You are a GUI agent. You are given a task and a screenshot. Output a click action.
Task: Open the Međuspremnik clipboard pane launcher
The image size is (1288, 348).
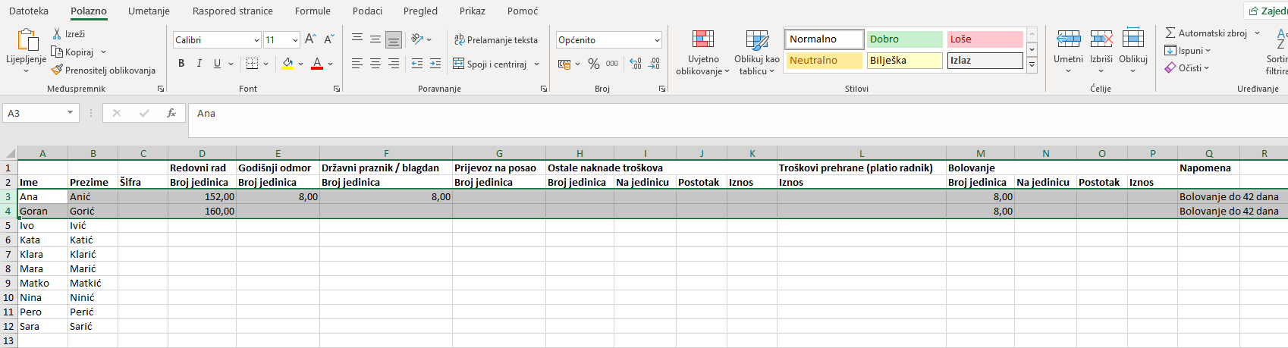coord(161,89)
